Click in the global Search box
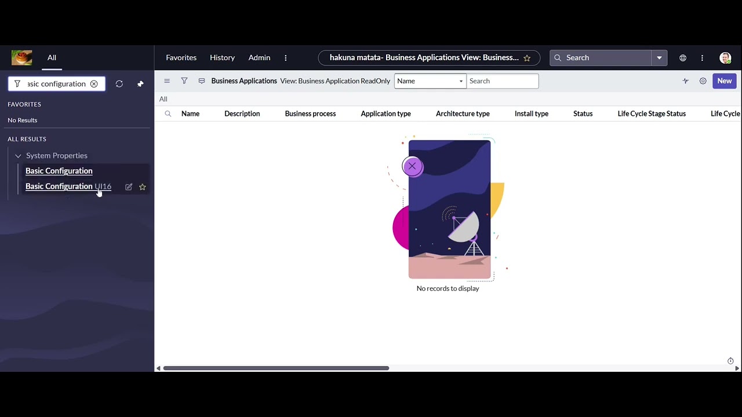Viewport: 742px width, 417px height. click(601, 58)
